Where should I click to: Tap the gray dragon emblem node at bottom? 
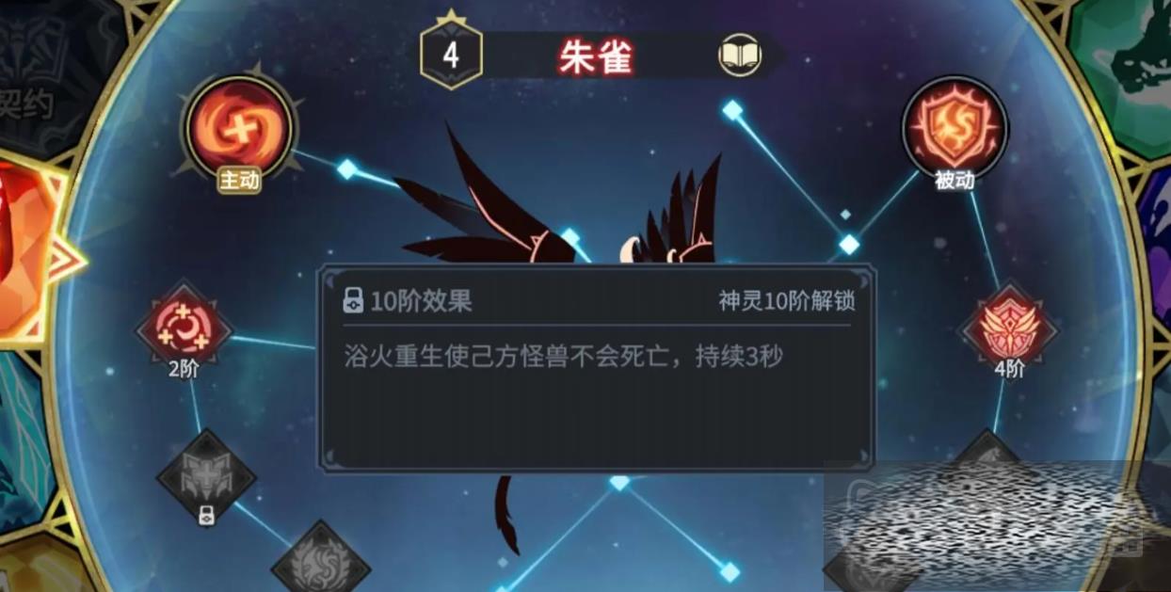click(x=320, y=563)
